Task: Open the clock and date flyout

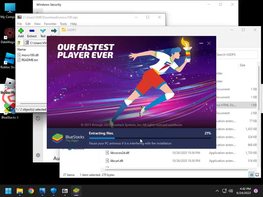Action: (243, 191)
